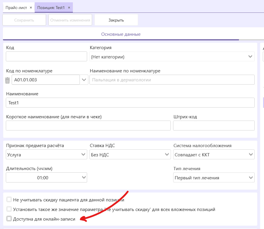Click the trash icon beside nomenclature code

(x=7, y=80)
